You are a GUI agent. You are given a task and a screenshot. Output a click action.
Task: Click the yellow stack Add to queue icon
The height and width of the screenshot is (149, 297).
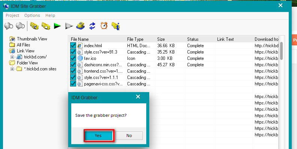click(80, 26)
